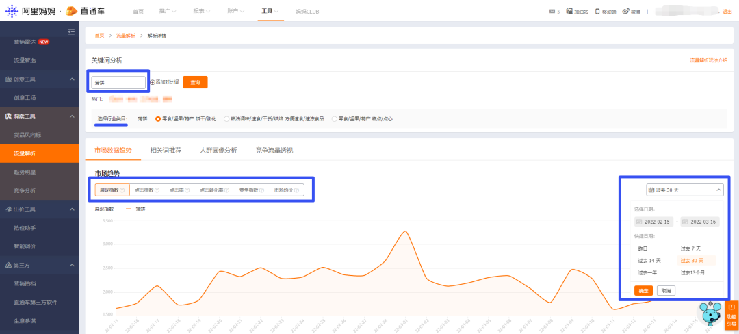Click the 出价工具 sidebar section icon
Image resolution: width=739 pixels, height=334 pixels.
(8, 209)
